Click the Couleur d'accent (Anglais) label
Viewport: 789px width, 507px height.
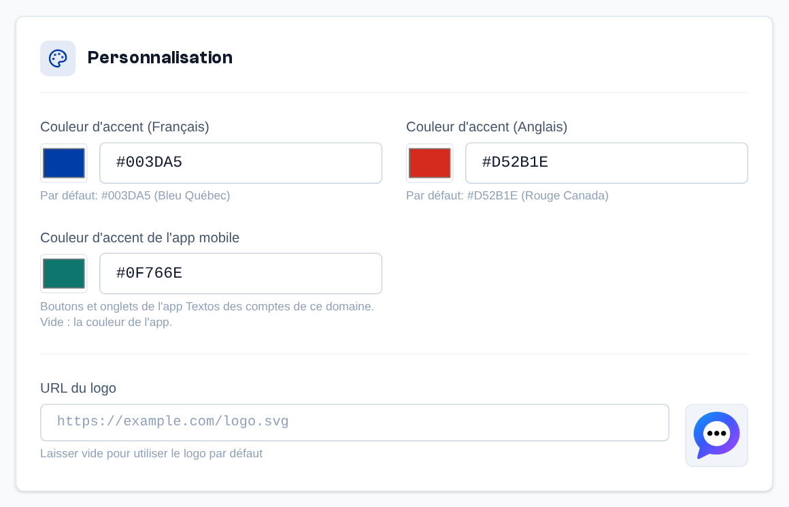point(486,127)
